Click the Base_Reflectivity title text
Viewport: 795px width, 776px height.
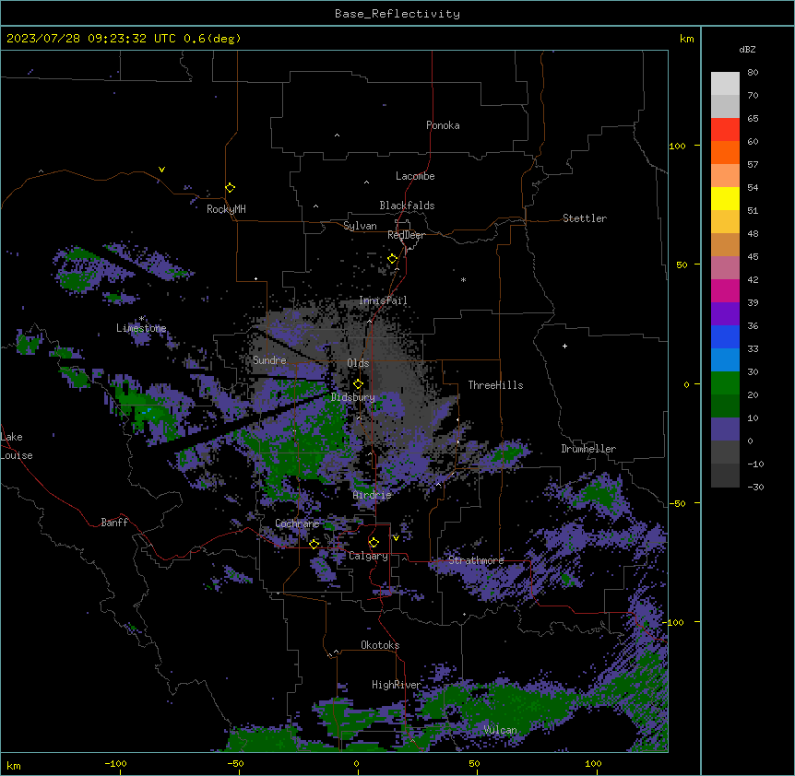tap(397, 14)
